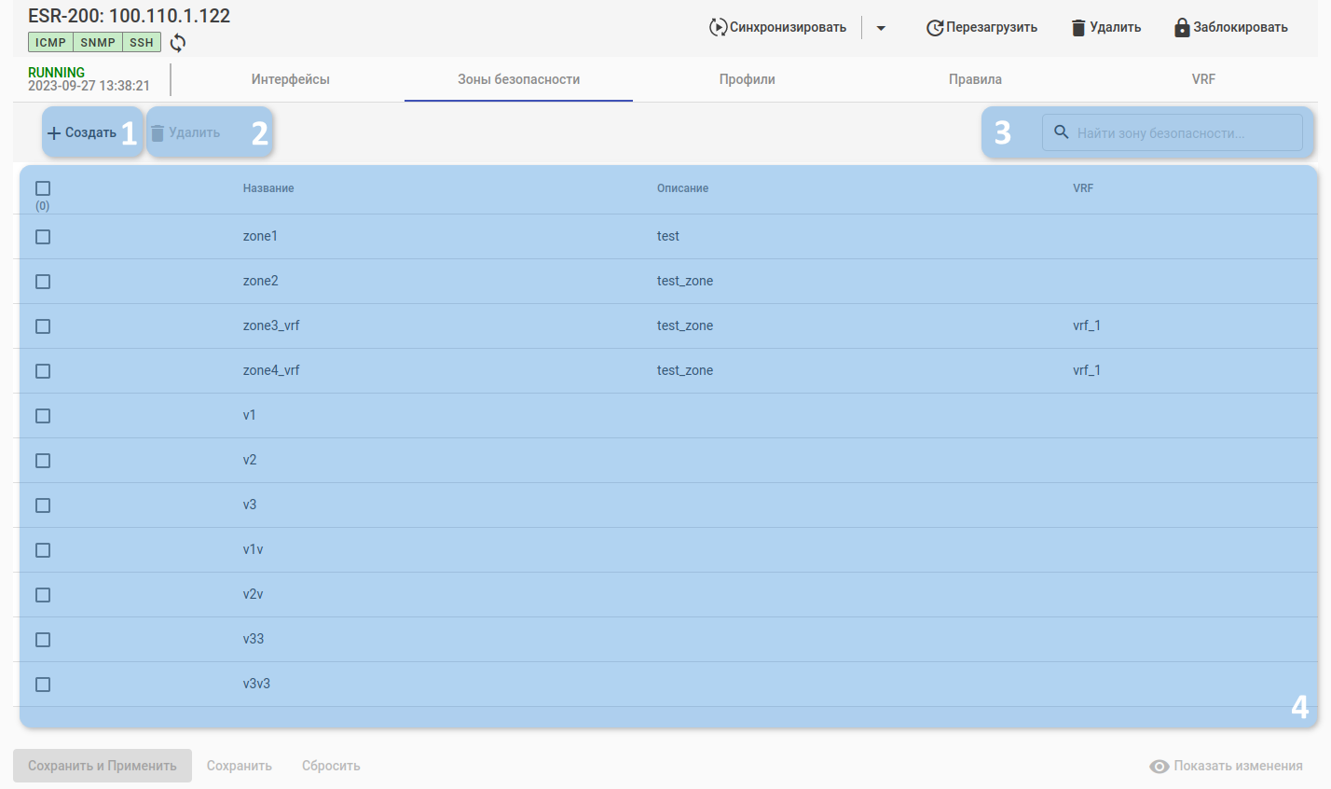Click the vrf_1 value in zone3_vrf row
The height and width of the screenshot is (789, 1331).
pos(1087,325)
